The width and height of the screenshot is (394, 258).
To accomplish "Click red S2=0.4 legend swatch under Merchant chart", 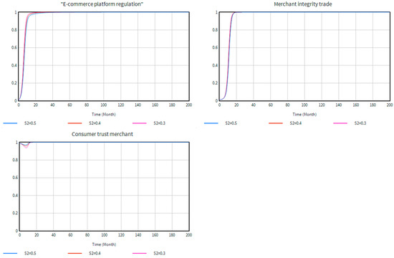I will (276, 123).
